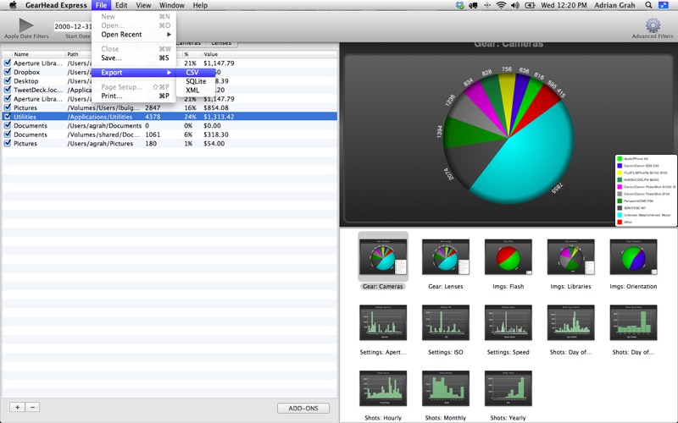The image size is (678, 423).
Task: Choose CSV from the Export submenu
Action: pos(196,73)
